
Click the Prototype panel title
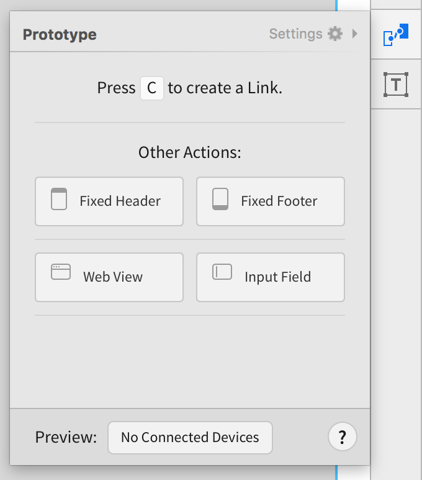click(x=60, y=34)
